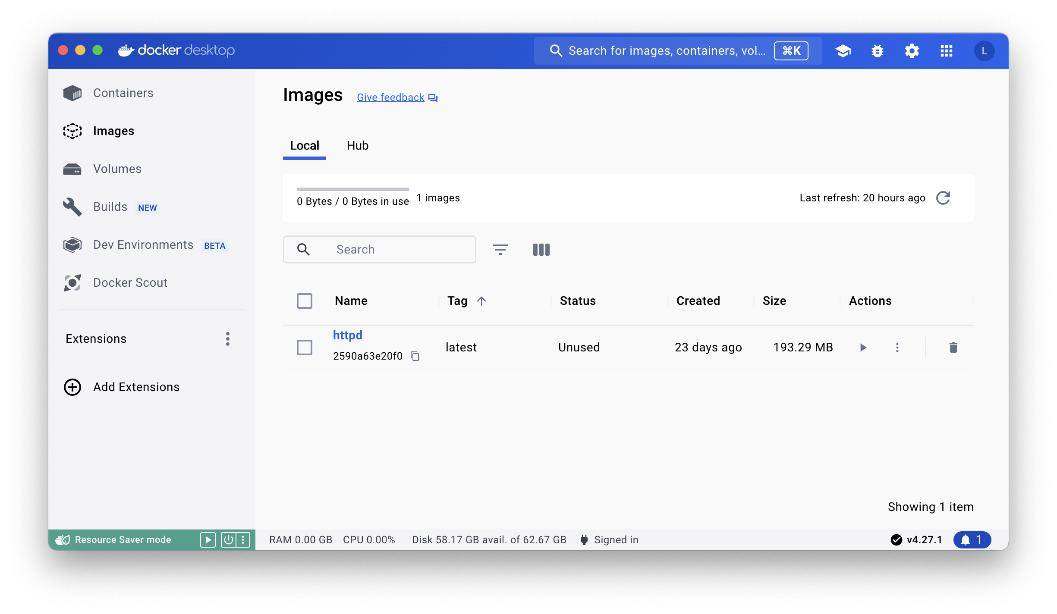
Task: Click the disk usage progress bar
Action: point(353,189)
